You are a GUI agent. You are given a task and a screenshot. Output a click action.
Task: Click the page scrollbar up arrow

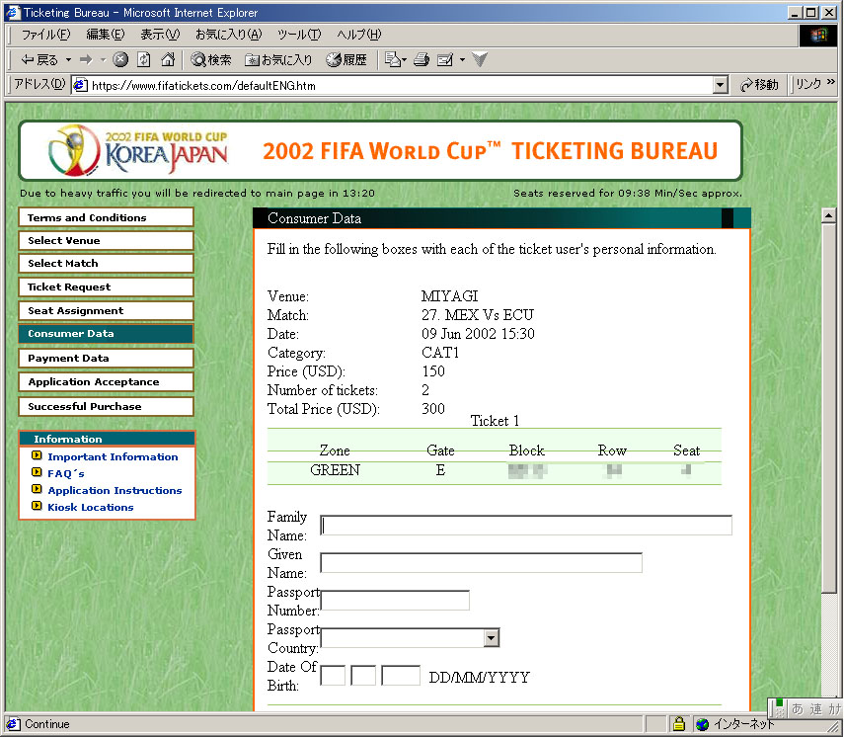[x=828, y=215]
